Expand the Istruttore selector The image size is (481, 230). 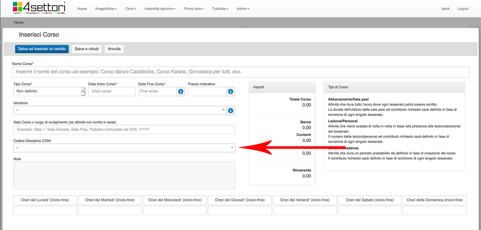pyautogui.click(x=120, y=111)
